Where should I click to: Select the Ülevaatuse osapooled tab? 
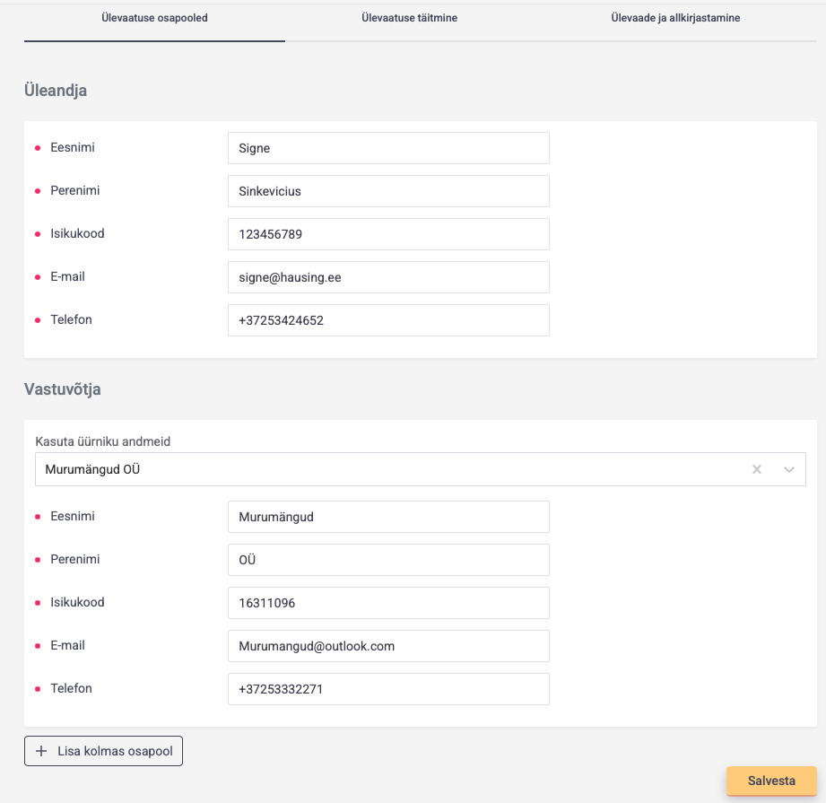tap(154, 18)
